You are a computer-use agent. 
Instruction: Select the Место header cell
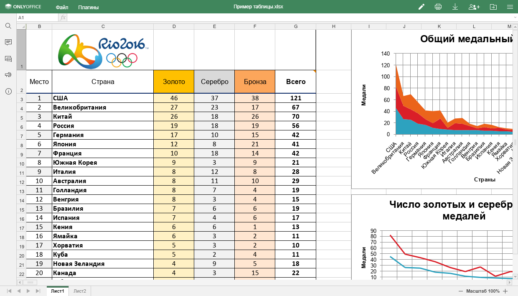click(x=39, y=82)
